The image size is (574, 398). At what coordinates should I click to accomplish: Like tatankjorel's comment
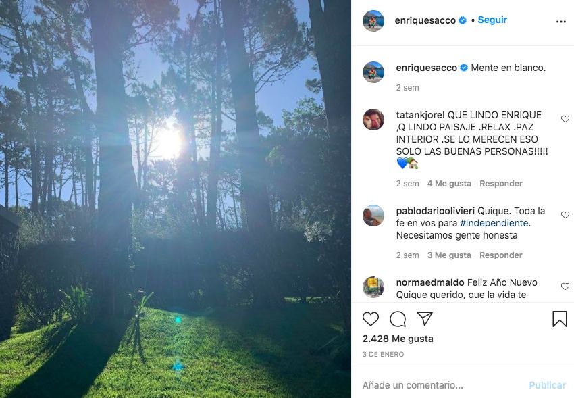565,119
